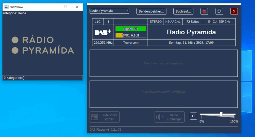Click the 54 CU, EEP 3-A cell

[x=219, y=22]
